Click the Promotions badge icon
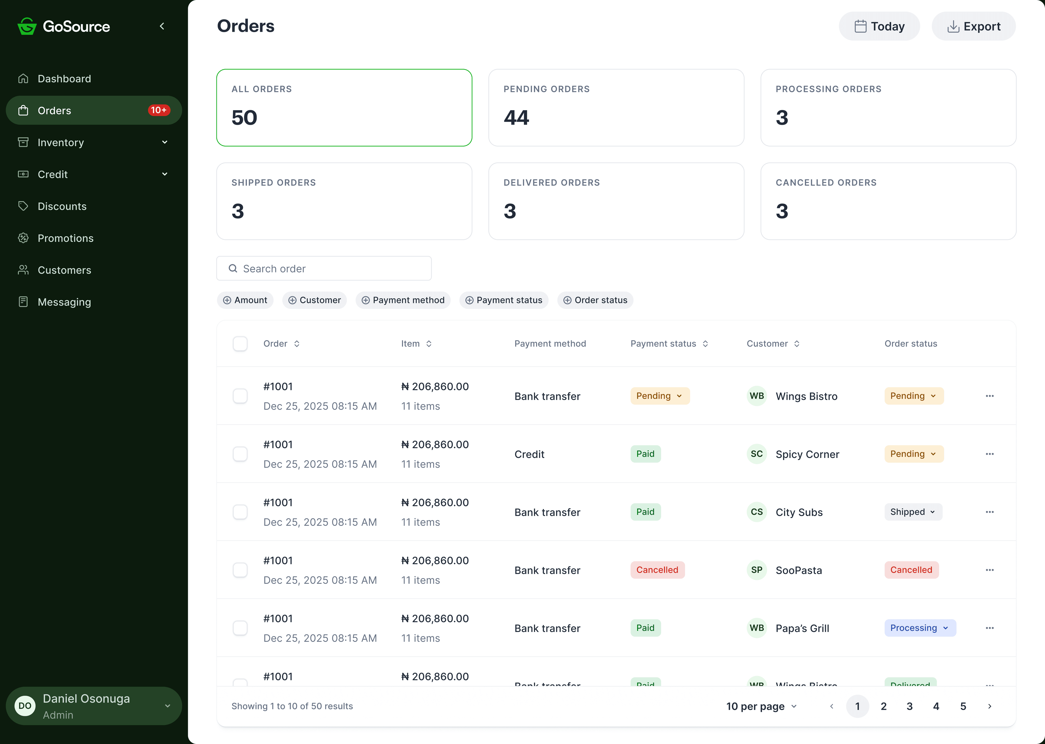The image size is (1045, 744). point(23,238)
